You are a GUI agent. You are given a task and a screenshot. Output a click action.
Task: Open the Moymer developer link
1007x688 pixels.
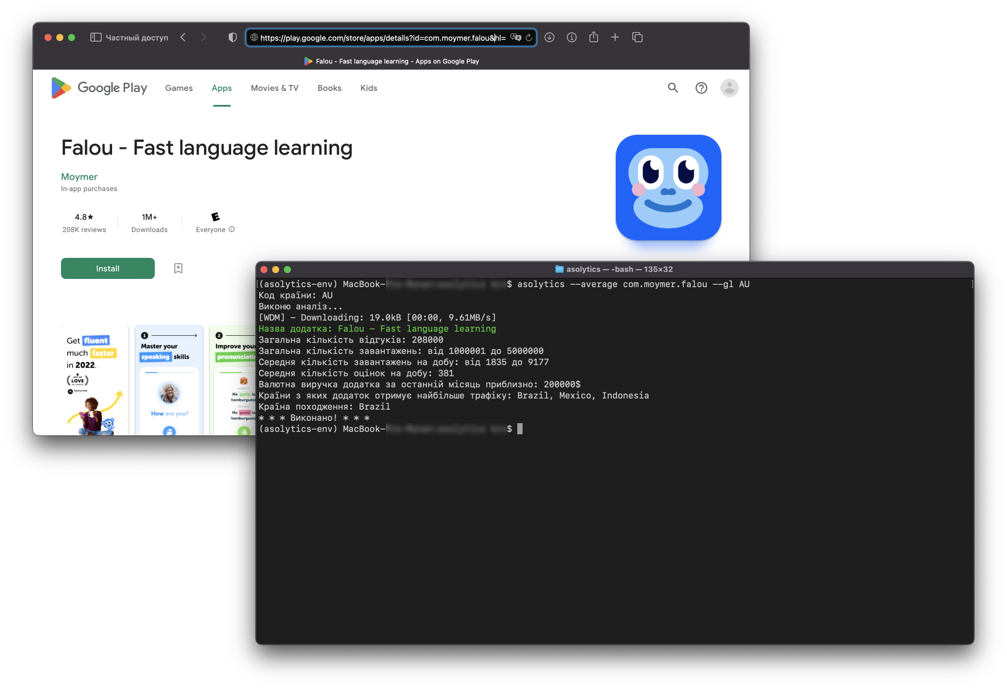click(79, 176)
